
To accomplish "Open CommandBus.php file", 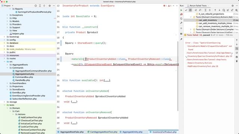I will coord(24,77).
